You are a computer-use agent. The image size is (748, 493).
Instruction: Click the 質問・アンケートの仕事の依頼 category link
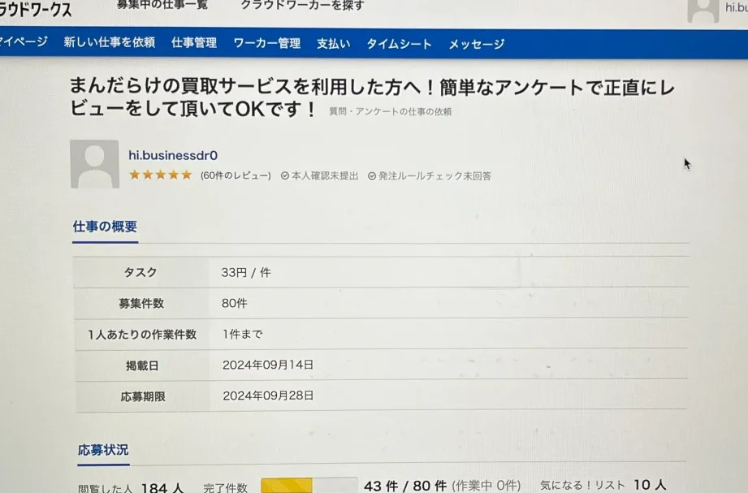pos(390,112)
